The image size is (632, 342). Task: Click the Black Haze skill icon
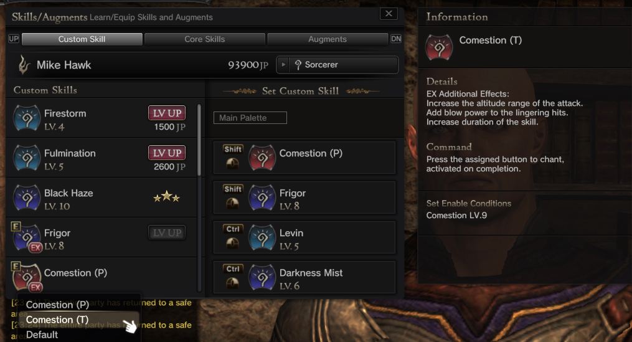pyautogui.click(x=27, y=198)
